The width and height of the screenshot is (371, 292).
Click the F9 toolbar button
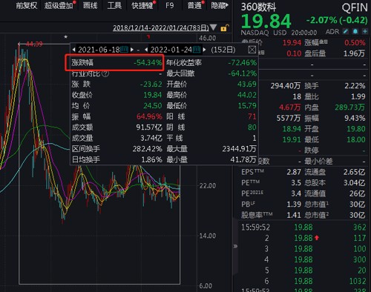pyautogui.click(x=170, y=5)
